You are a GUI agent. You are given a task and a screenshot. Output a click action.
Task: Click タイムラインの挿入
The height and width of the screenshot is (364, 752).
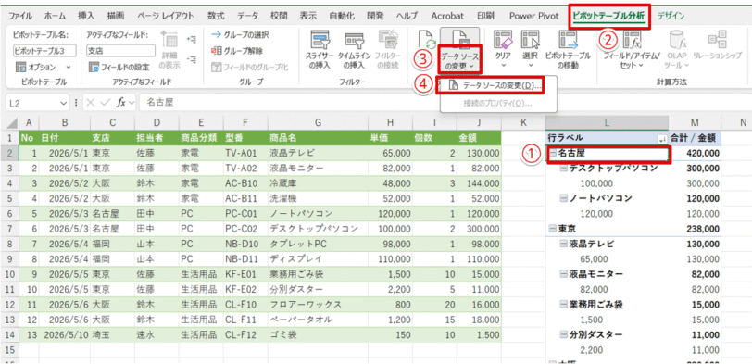(x=355, y=50)
